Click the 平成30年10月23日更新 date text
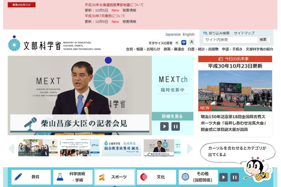Viewport: 281px width, 187px height. (235, 66)
